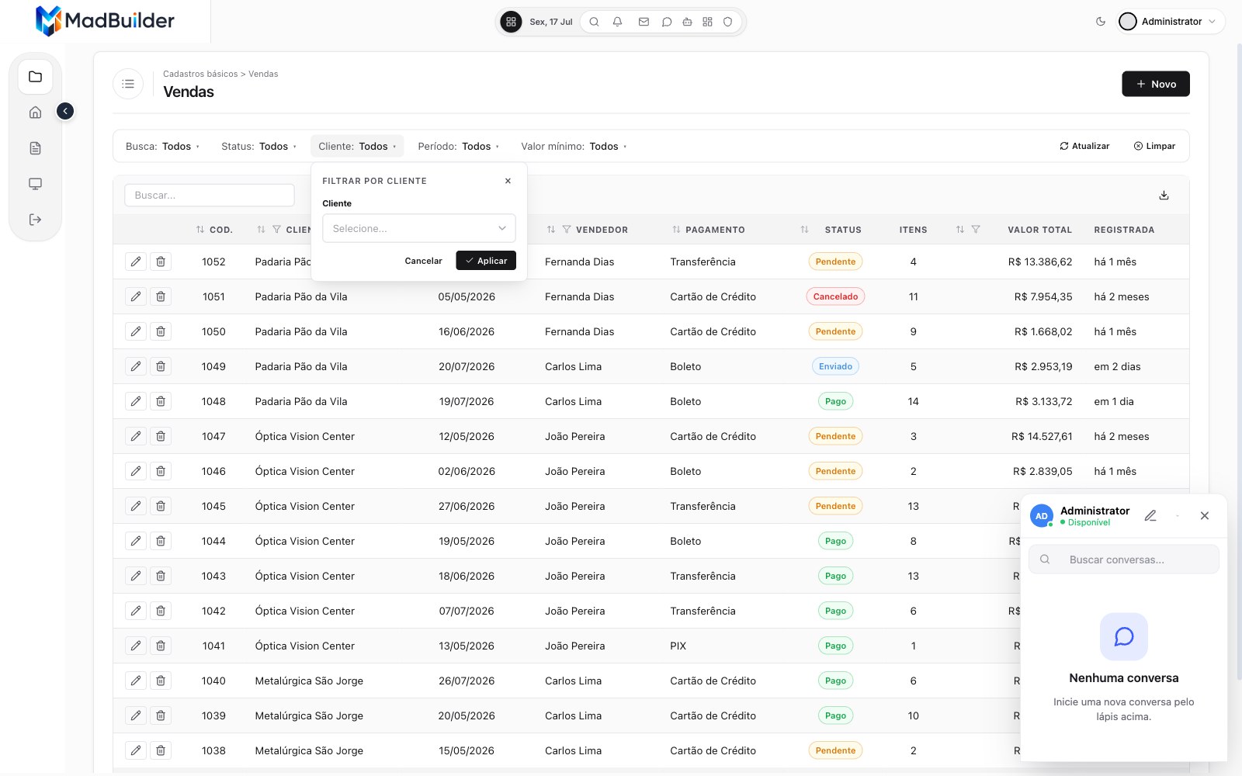Click the download export icon above the table
1242x776 pixels.
(1164, 196)
